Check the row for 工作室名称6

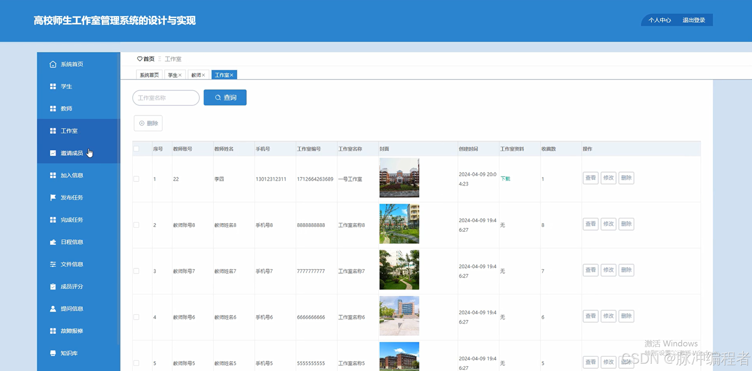(x=136, y=317)
